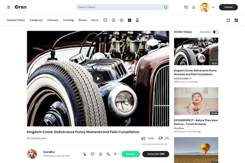Switch to blue grid view layout

[x=228, y=20]
